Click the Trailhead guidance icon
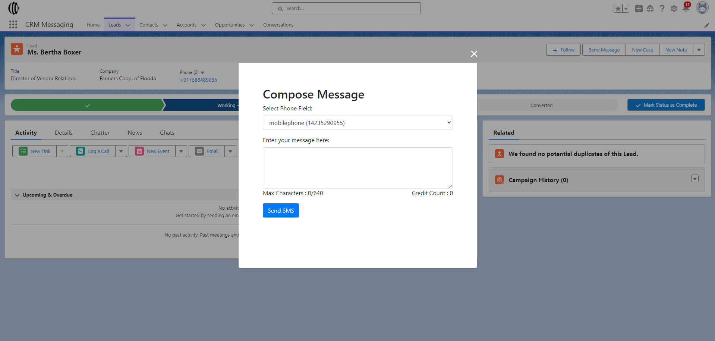The height and width of the screenshot is (341, 715). point(650,9)
